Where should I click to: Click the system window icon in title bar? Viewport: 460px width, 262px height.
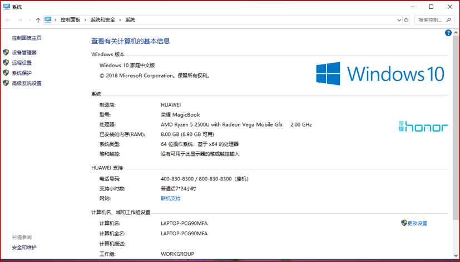click(x=7, y=7)
